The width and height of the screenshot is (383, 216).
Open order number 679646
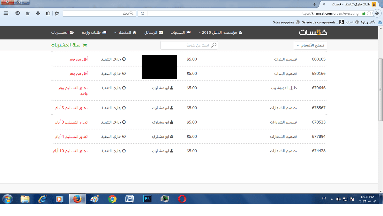point(319,88)
